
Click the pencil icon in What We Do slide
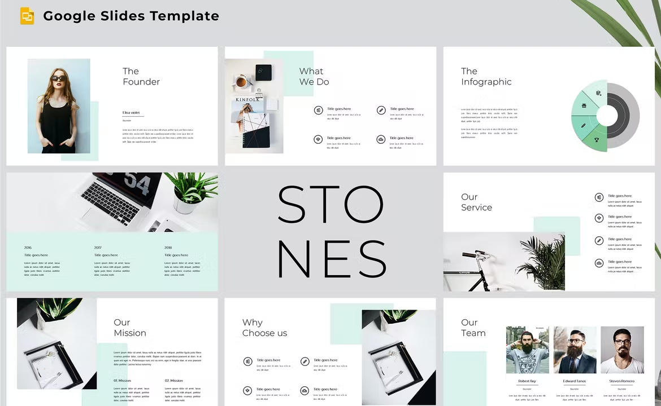(381, 111)
